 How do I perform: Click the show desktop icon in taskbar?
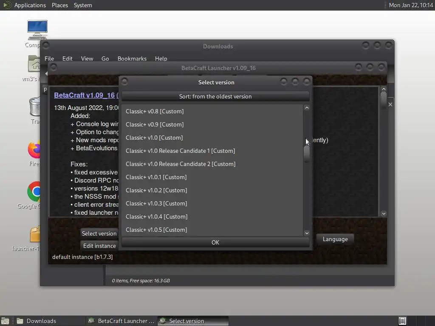5,321
